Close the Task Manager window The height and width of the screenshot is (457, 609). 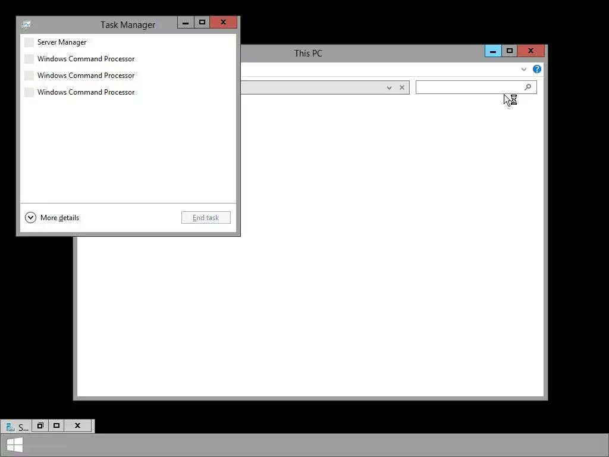click(224, 23)
